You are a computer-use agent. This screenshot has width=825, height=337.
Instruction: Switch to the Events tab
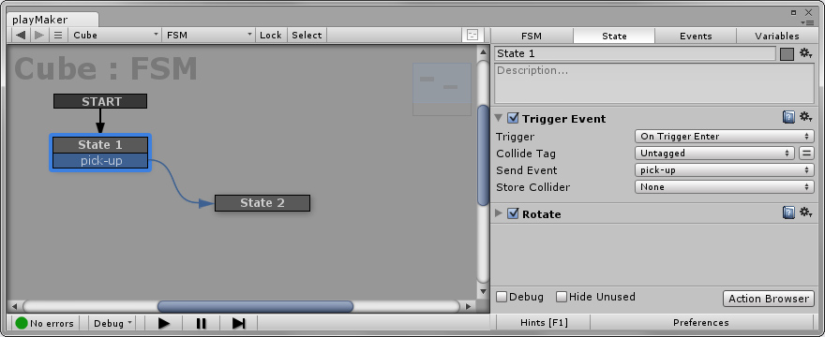696,36
